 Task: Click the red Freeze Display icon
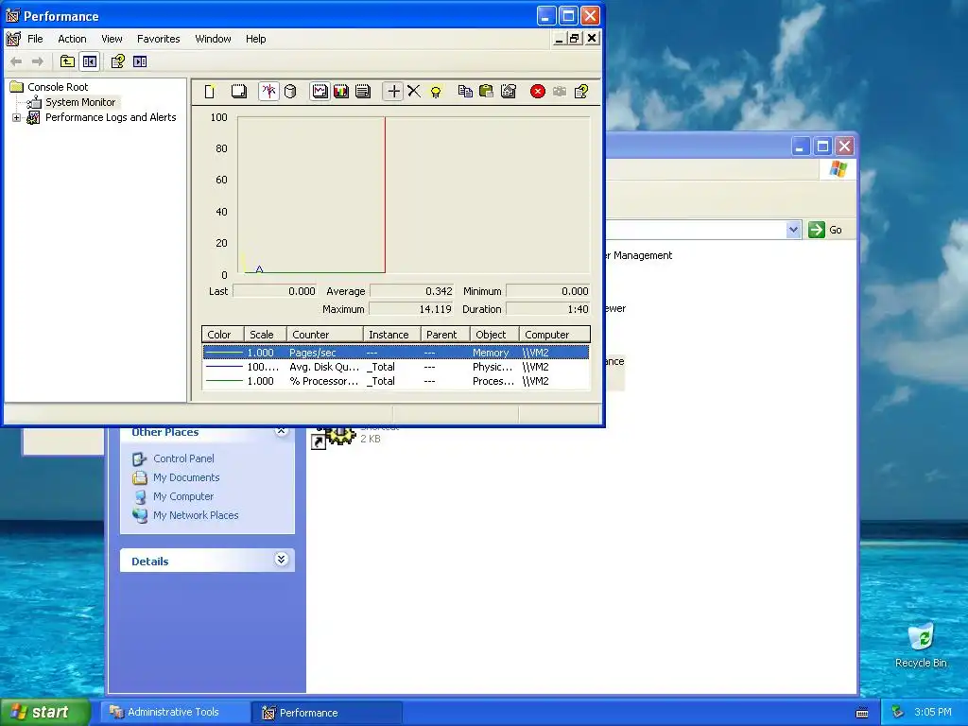pyautogui.click(x=538, y=92)
